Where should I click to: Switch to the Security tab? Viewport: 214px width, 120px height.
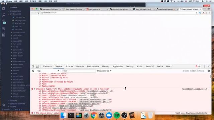point(130,66)
